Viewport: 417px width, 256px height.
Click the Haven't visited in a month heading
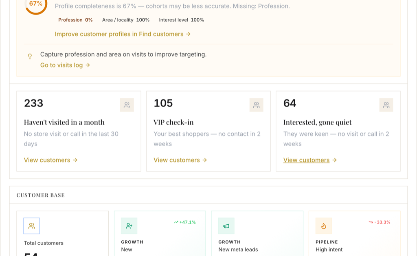[x=64, y=122]
